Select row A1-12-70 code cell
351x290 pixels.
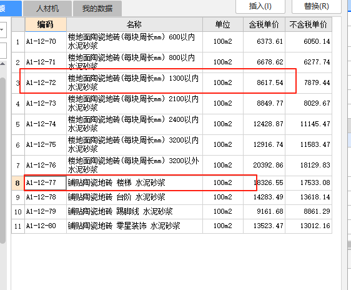point(46,42)
